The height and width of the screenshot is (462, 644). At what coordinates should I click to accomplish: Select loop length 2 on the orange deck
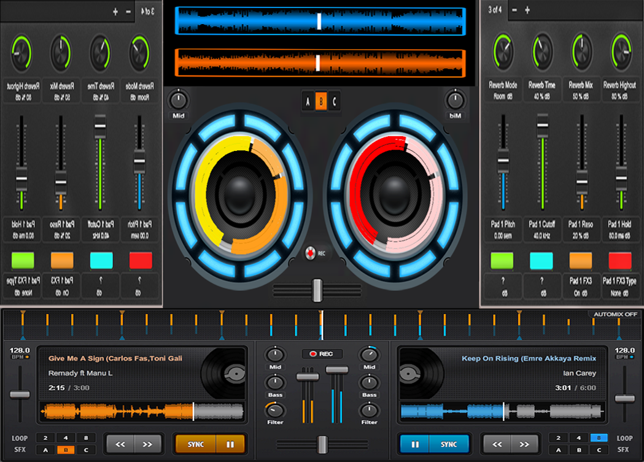(45, 438)
